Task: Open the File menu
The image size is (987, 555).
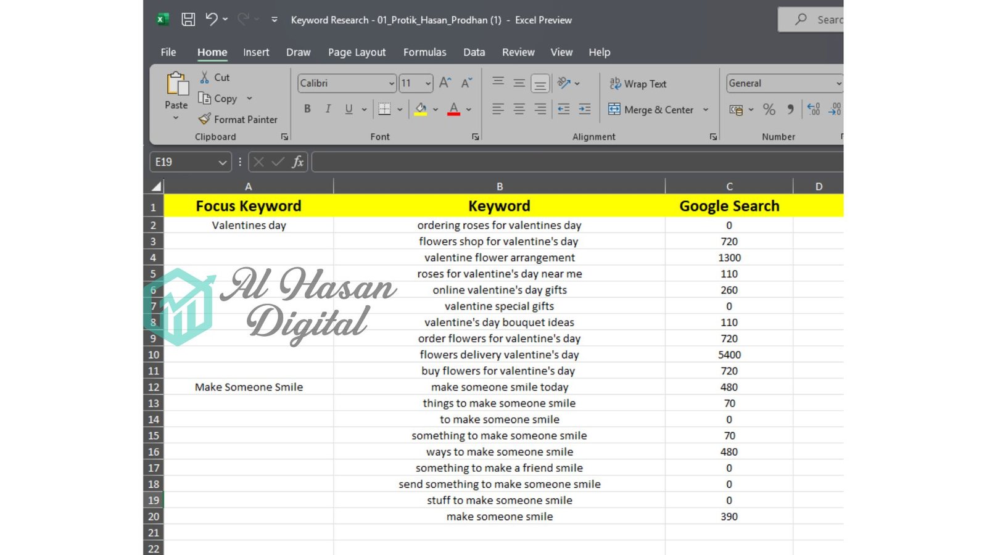Action: [168, 52]
